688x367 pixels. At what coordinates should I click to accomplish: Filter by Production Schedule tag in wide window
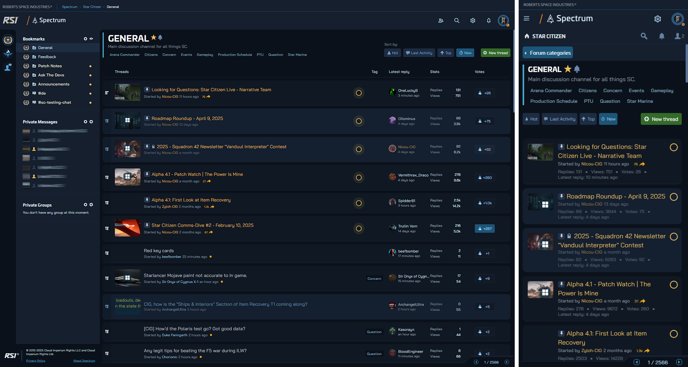click(x=235, y=55)
